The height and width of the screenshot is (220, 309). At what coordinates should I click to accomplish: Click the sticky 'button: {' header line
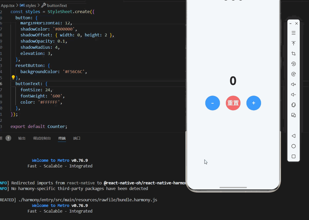(x=26, y=18)
